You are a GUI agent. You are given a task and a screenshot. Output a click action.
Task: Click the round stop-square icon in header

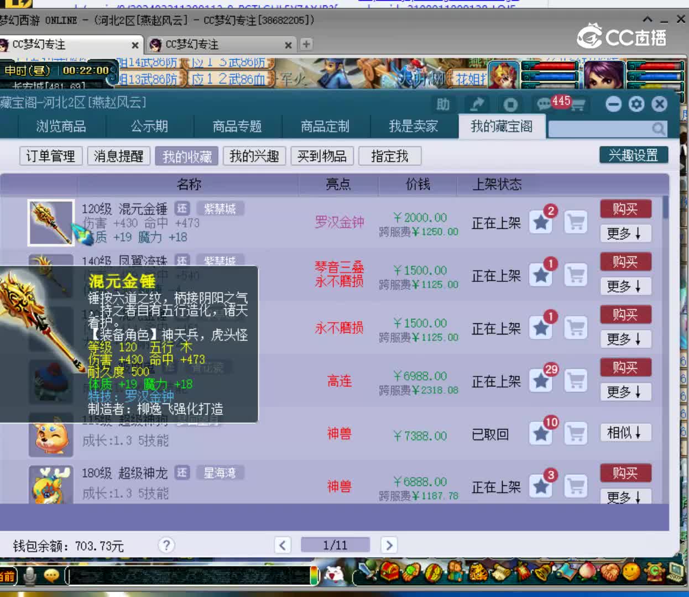coord(510,104)
